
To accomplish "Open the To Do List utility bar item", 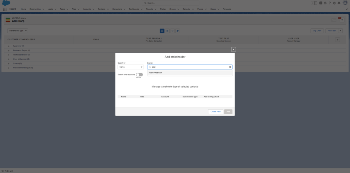I will [x=7, y=171].
